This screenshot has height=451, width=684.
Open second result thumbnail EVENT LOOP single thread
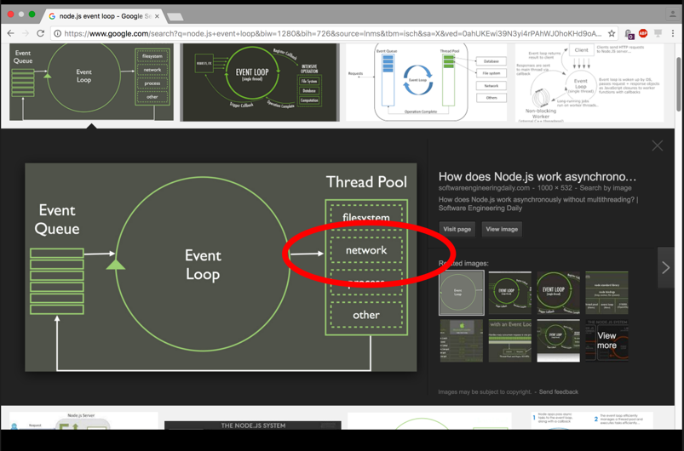(260, 82)
